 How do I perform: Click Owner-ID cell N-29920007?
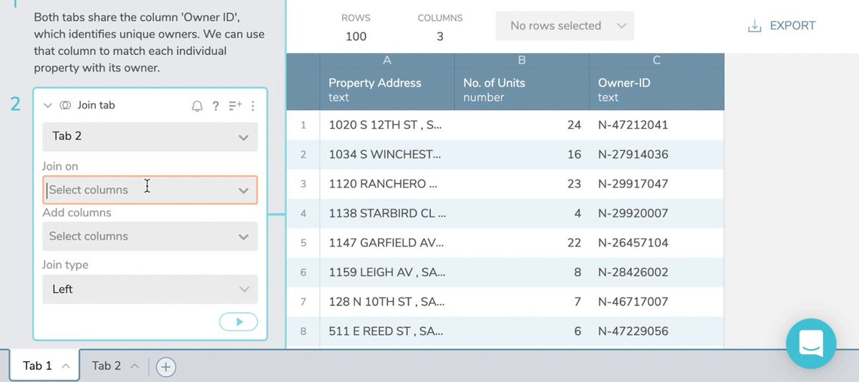[656, 213]
